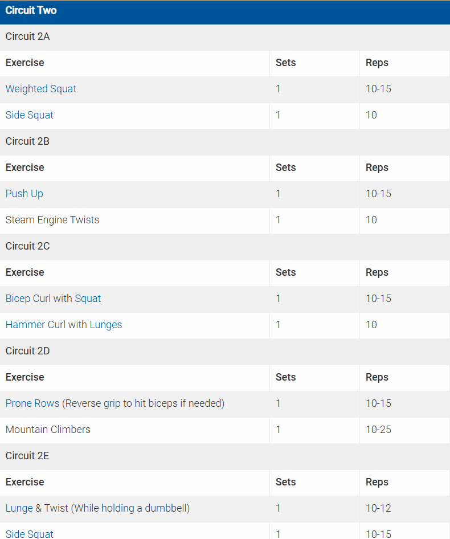The image size is (450, 539).
Task: Click the 10-25 reps cell
Action: (379, 430)
